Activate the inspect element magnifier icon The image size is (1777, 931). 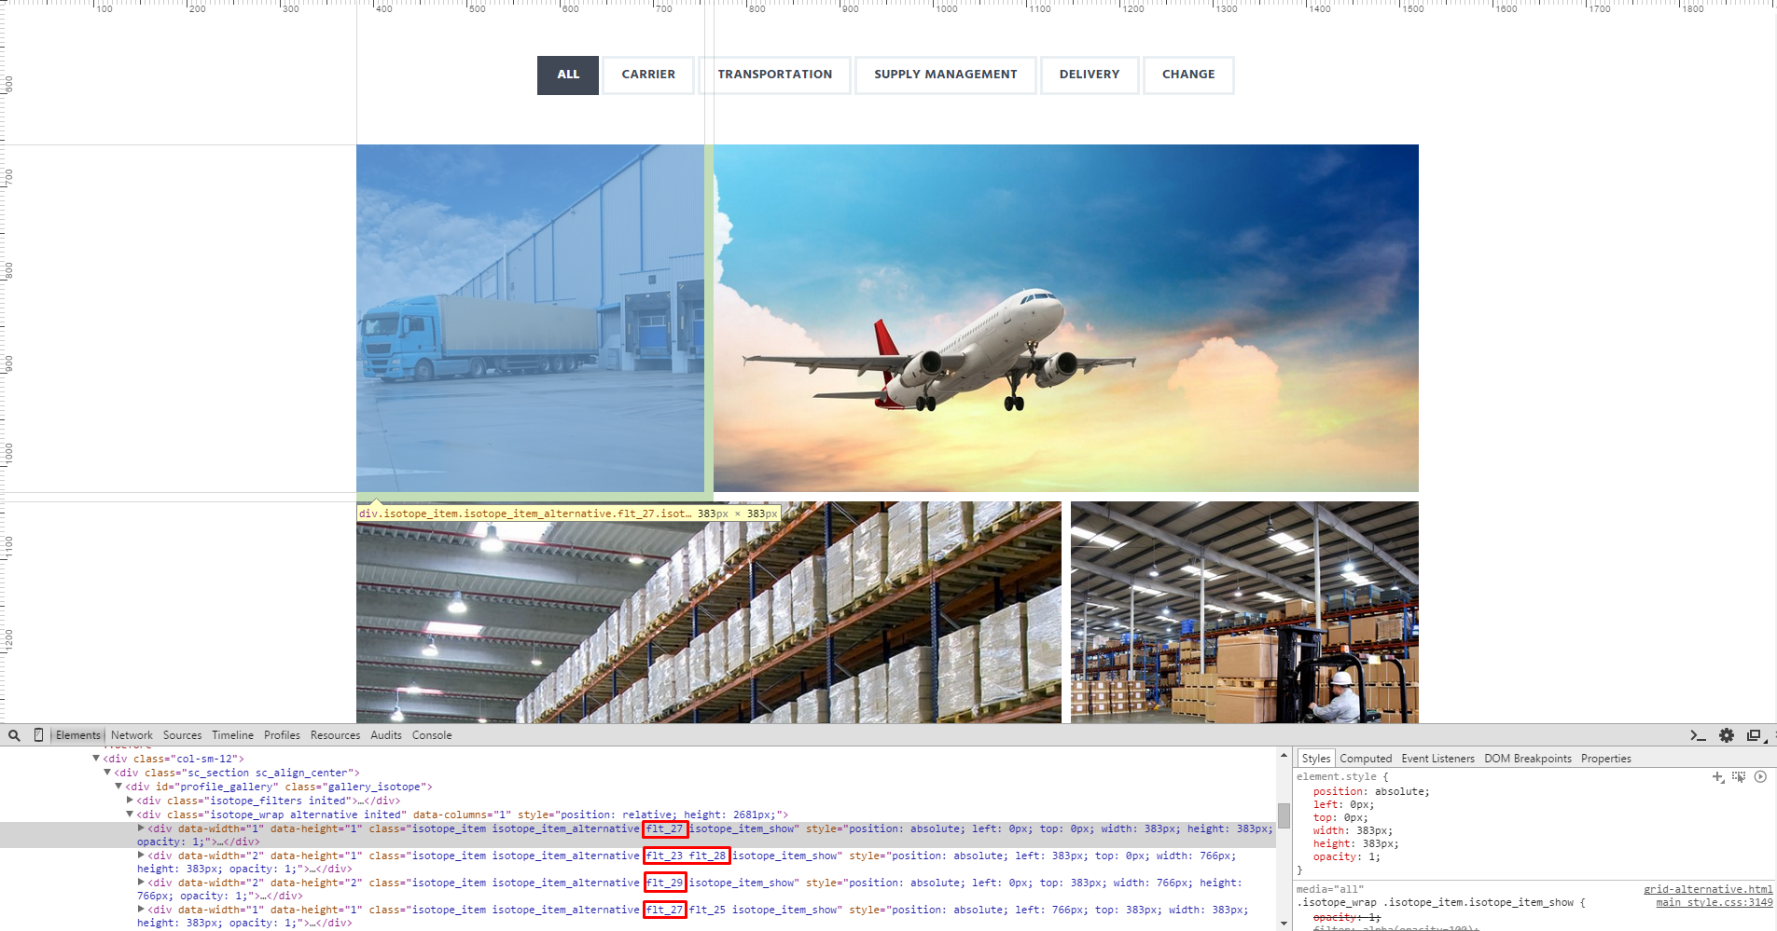tap(14, 735)
